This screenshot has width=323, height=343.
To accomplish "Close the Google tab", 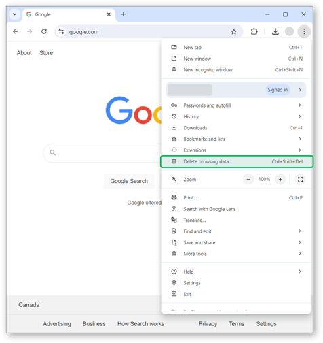I will coord(109,14).
